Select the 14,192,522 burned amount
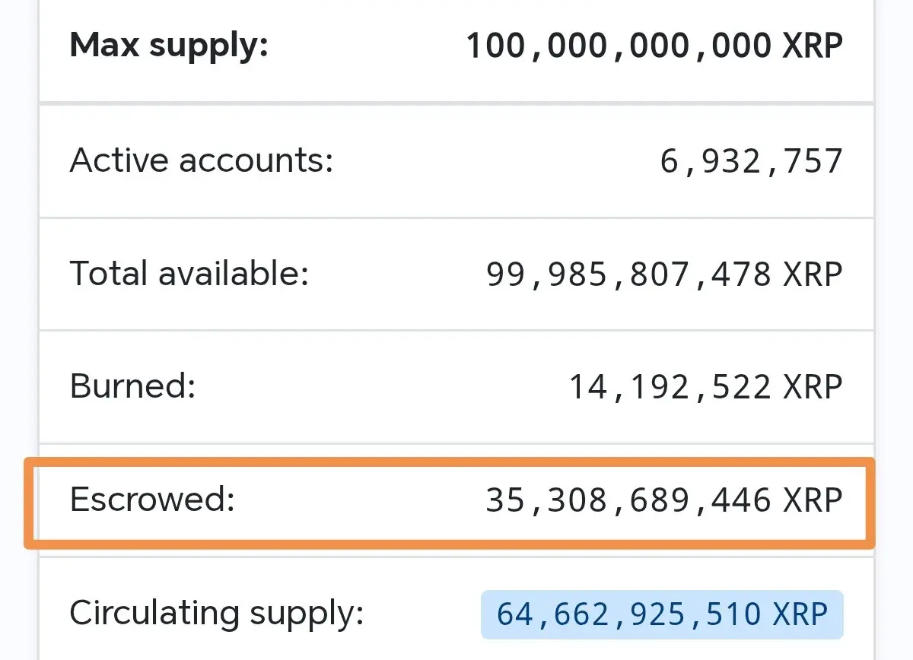Viewport: 913px width, 660px height. (x=672, y=387)
